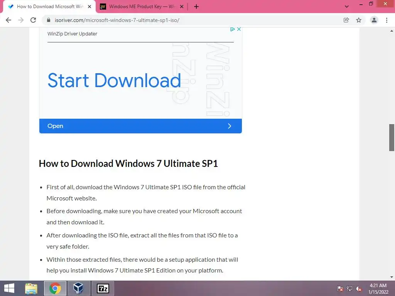Share this page via share icon
This screenshot has height=296, width=395.
coord(346,20)
